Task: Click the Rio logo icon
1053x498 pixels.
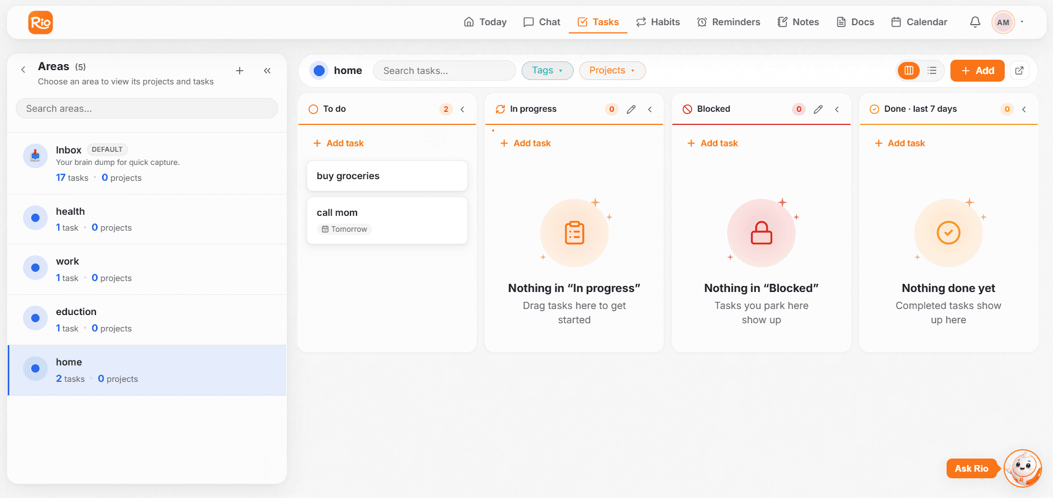Action: pyautogui.click(x=41, y=22)
